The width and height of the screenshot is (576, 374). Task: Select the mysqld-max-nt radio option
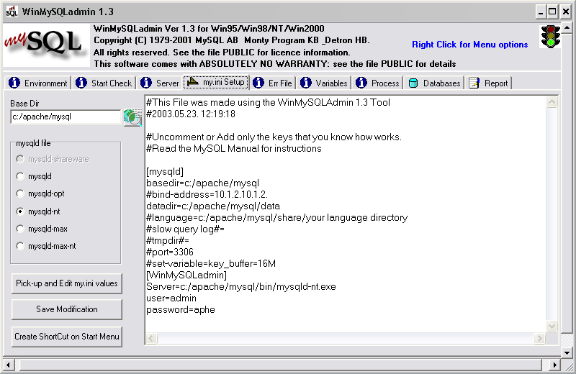(20, 246)
